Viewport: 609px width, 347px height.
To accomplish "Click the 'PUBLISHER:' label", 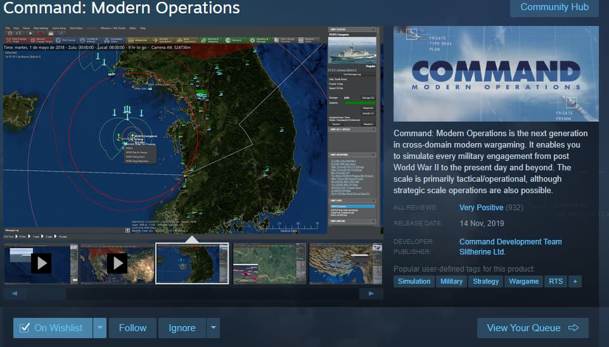I will coord(413,252).
